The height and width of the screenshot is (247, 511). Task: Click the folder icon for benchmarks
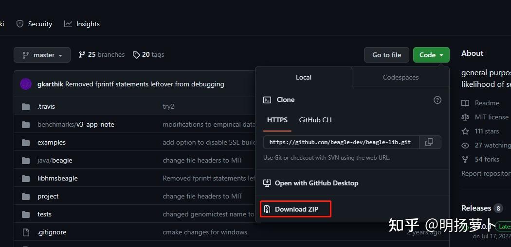[x=26, y=125]
